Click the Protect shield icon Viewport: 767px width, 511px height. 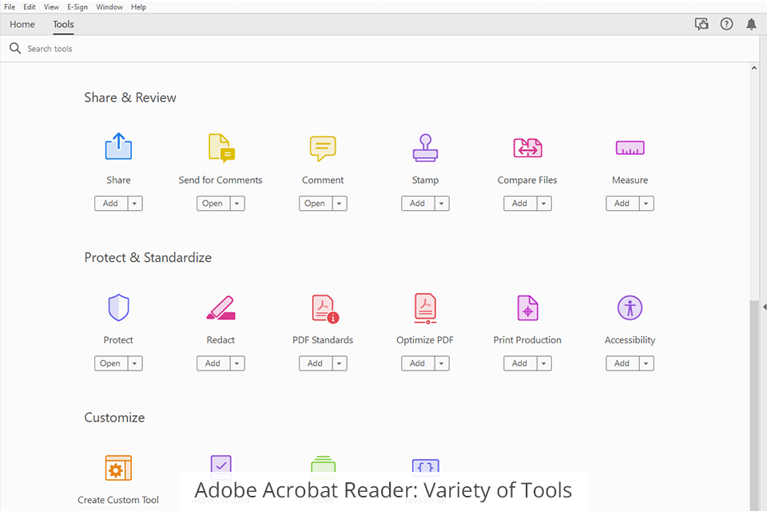coord(118,307)
